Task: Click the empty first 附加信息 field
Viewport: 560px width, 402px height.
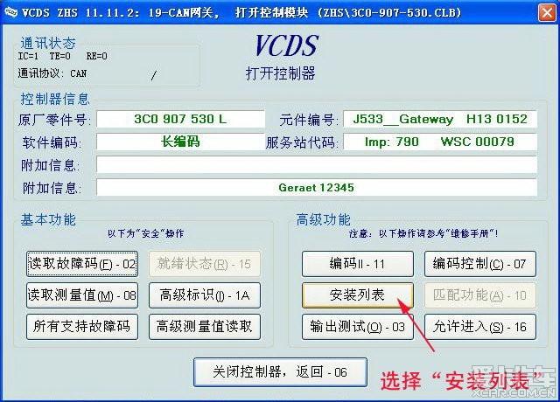Action: click(x=317, y=165)
